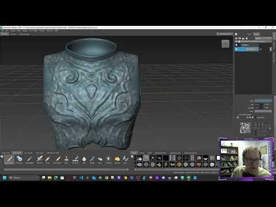Image resolution: width=276 pixels, height=207 pixels.
Task: Switch to the Image Browser tab
Action: 25,34
